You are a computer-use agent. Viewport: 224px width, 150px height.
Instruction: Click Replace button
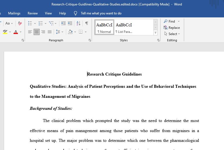click(x=172, y=28)
